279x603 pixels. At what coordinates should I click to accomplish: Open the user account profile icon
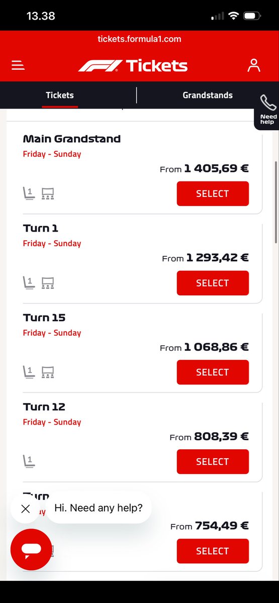point(254,65)
